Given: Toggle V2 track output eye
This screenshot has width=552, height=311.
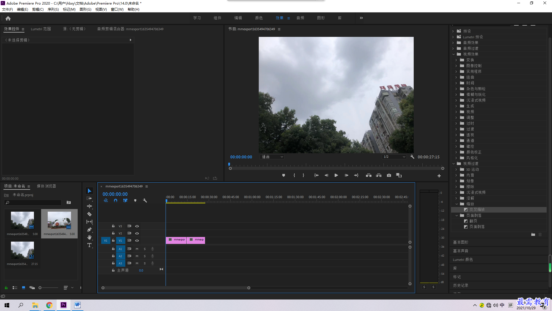Looking at the screenshot, I should [x=137, y=233].
